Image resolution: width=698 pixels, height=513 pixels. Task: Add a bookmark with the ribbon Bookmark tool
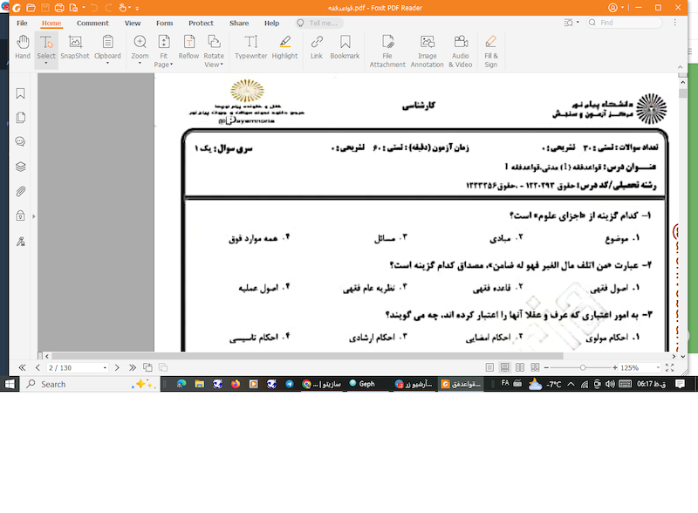tap(345, 47)
